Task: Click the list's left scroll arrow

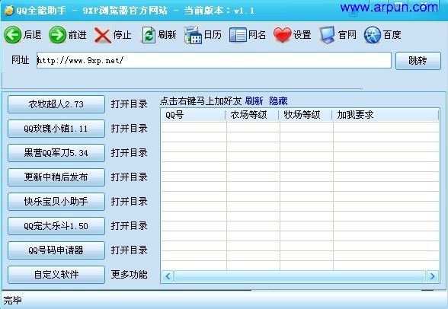Action: (168, 276)
